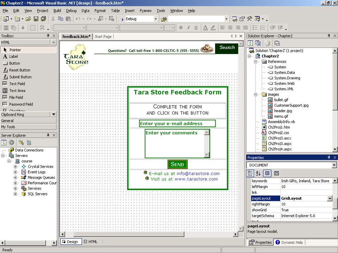Screen dimensions: 338x253
Task: Click the Start debug play arrow
Action: coord(123,19)
